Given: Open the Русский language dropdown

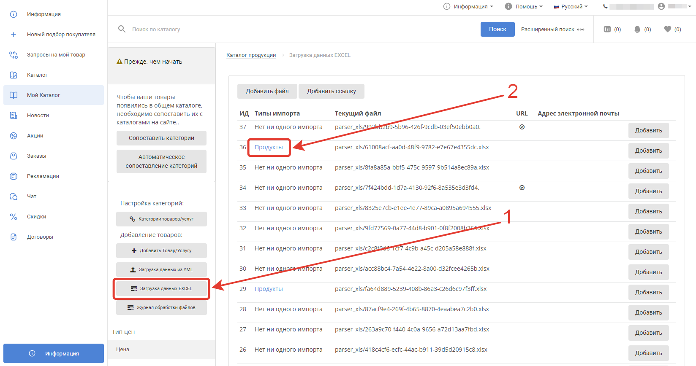Looking at the screenshot, I should (571, 6).
